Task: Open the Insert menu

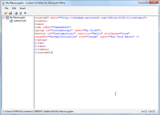Action: pyautogui.click(x=22, y=8)
